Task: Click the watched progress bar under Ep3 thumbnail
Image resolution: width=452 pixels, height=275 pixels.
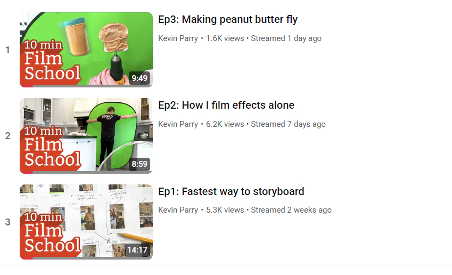Action: click(86, 86)
